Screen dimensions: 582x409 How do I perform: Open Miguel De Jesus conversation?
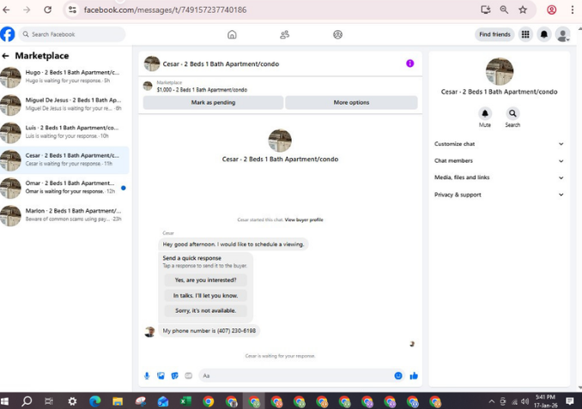64,105
